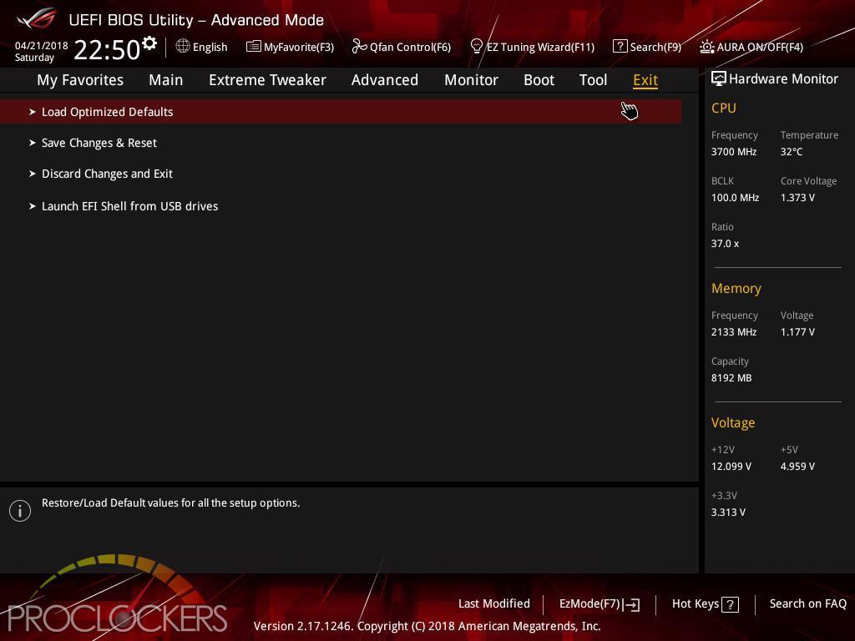Click the globe language icon

pos(183,46)
